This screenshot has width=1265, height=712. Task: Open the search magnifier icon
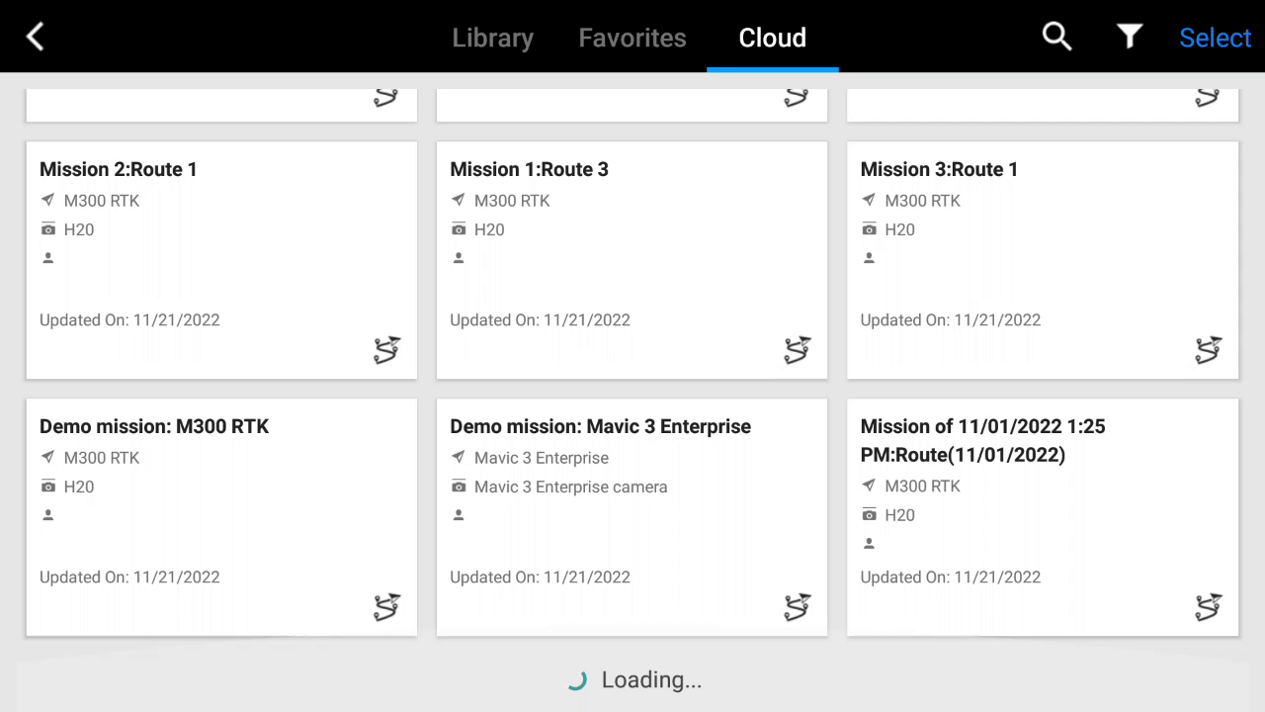pyautogui.click(x=1056, y=38)
